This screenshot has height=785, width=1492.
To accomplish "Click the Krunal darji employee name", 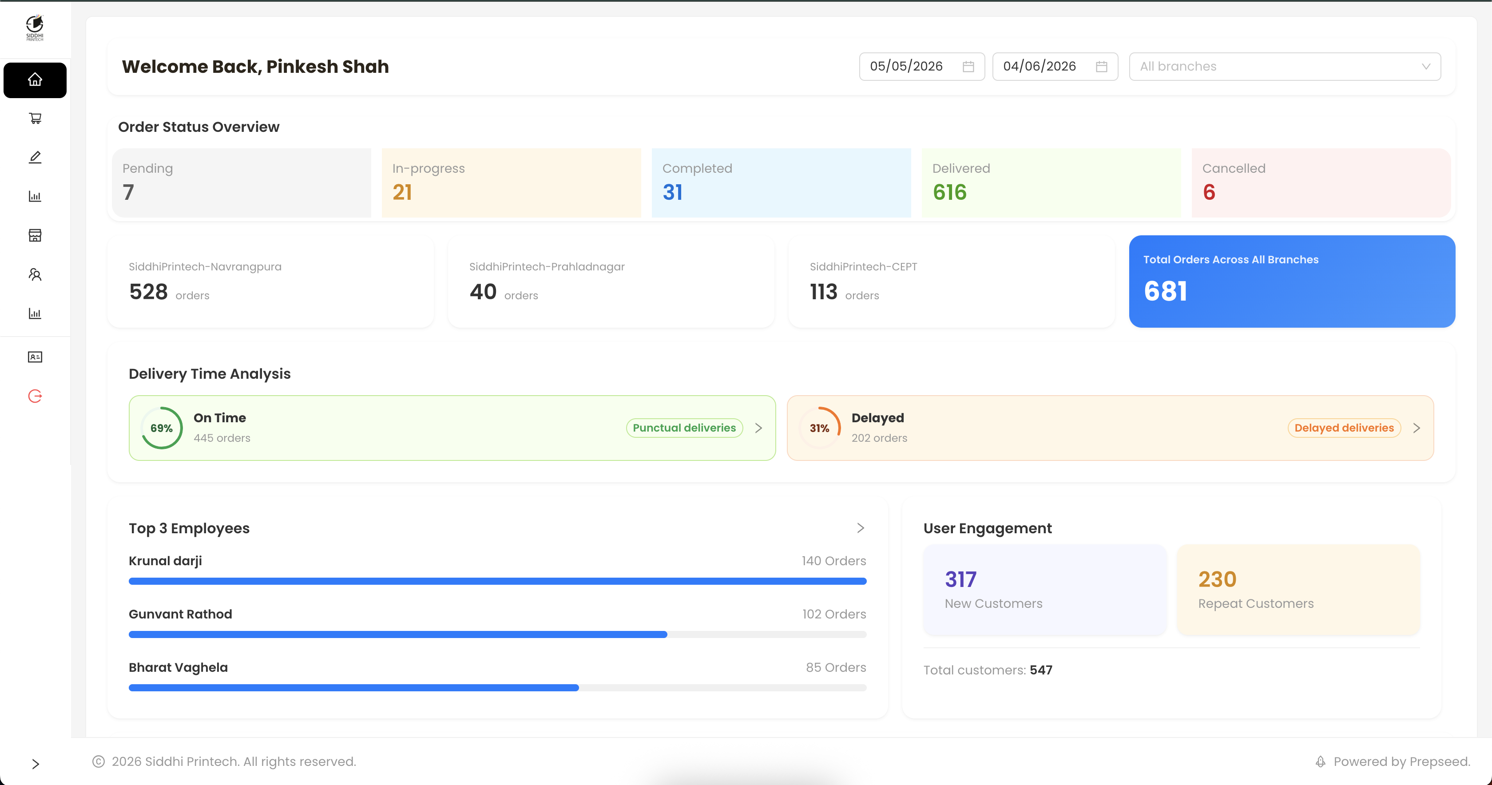I will pos(165,561).
